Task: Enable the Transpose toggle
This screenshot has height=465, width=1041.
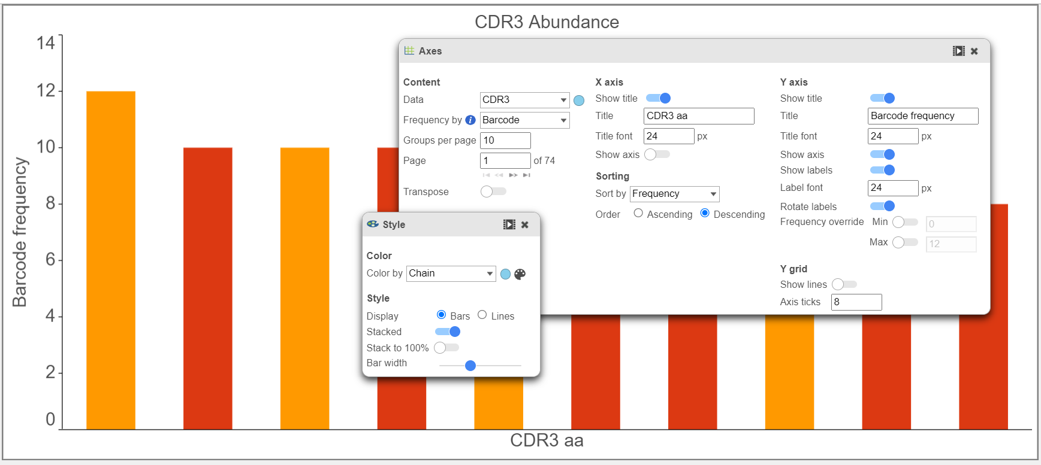Action: [493, 192]
